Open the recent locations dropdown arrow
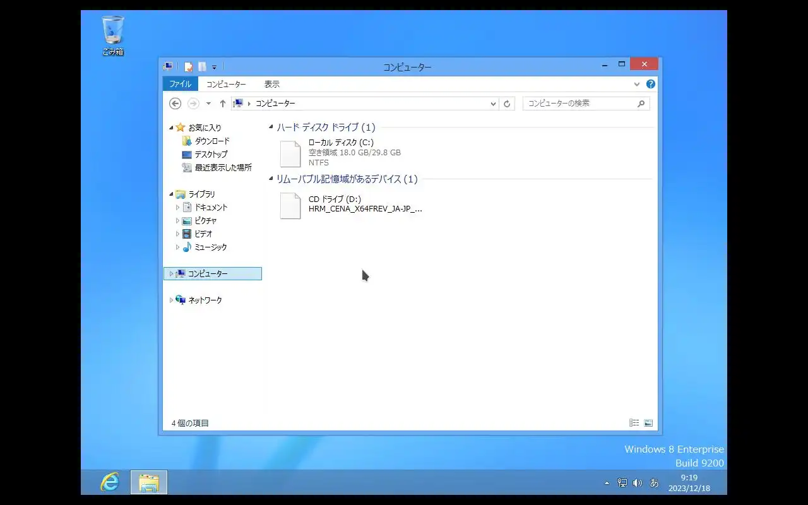The image size is (808, 505). point(208,104)
